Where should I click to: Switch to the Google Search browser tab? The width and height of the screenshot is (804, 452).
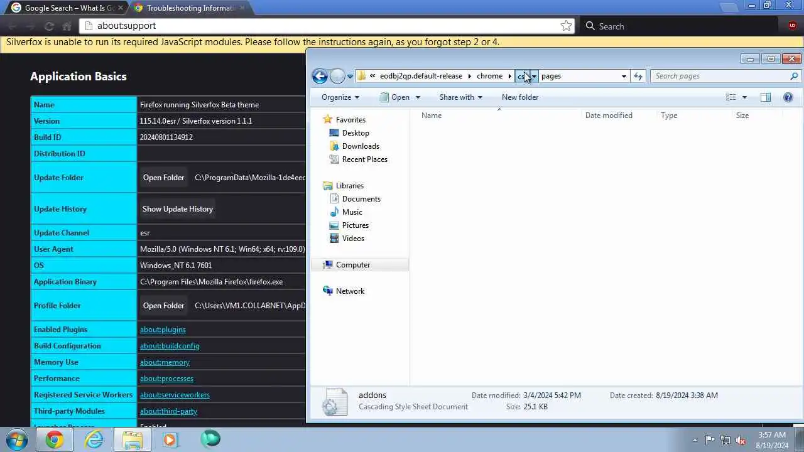pyautogui.click(x=69, y=8)
